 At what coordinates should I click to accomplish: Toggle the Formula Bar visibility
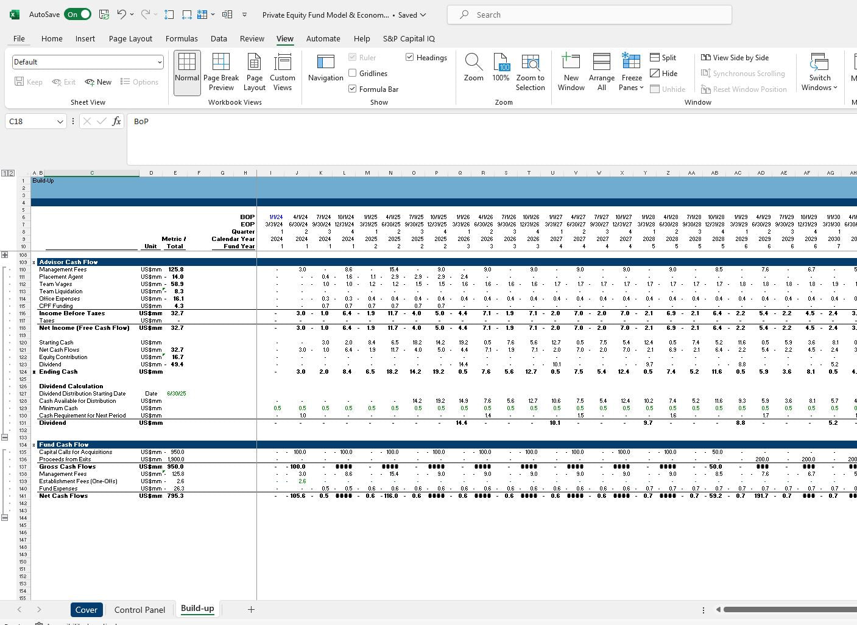pyautogui.click(x=352, y=88)
